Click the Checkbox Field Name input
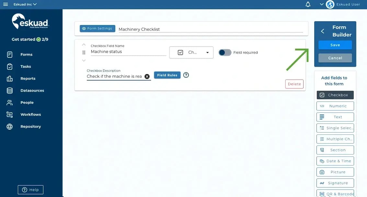Screen dimensions: 367x197 click(x=128, y=52)
